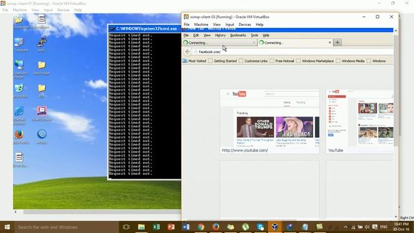This screenshot has height=233, width=414.
Task: Open the Windows Start button
Action: click(7, 227)
